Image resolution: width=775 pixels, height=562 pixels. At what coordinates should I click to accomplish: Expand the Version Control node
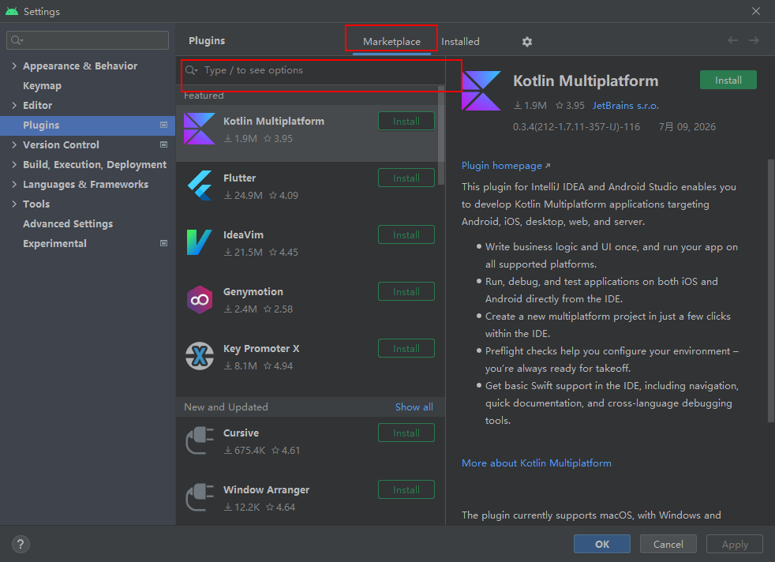coord(14,144)
